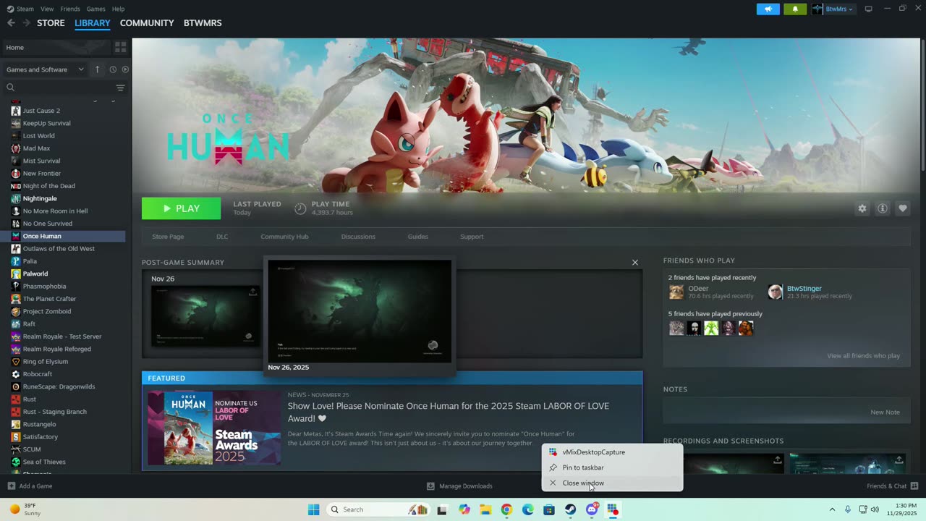This screenshot has width=926, height=521.
Task: Open the Help menu
Action: (x=118, y=9)
